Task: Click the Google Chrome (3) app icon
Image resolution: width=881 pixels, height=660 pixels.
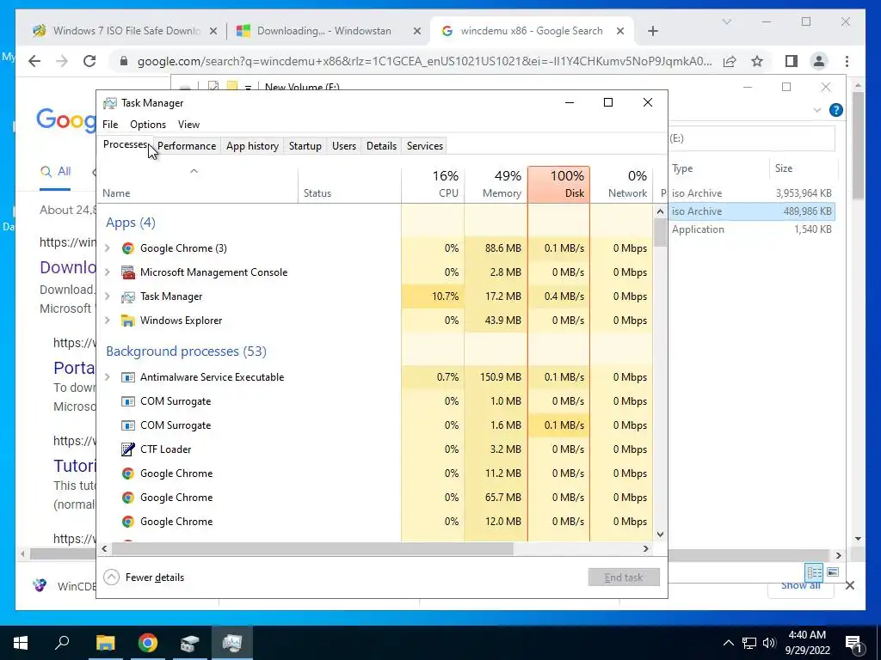Action: click(128, 248)
